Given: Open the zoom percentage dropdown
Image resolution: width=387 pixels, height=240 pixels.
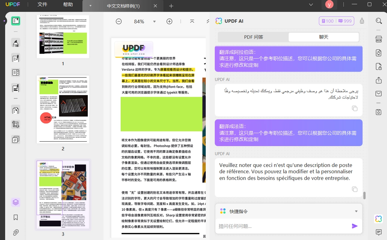Looking at the screenshot, I should coord(154,22).
